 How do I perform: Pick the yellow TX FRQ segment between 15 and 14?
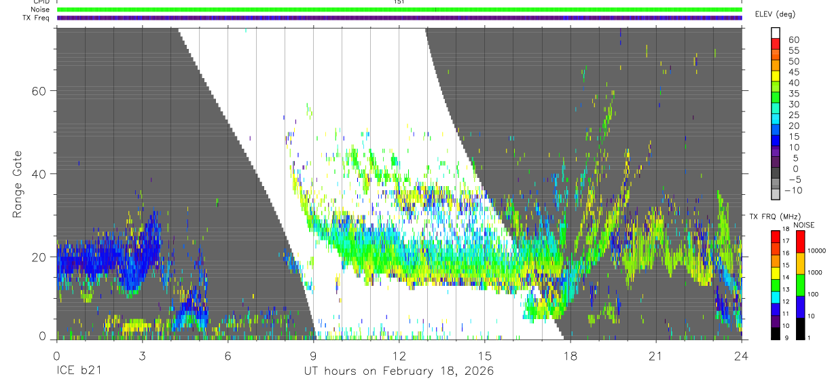pos(775,273)
